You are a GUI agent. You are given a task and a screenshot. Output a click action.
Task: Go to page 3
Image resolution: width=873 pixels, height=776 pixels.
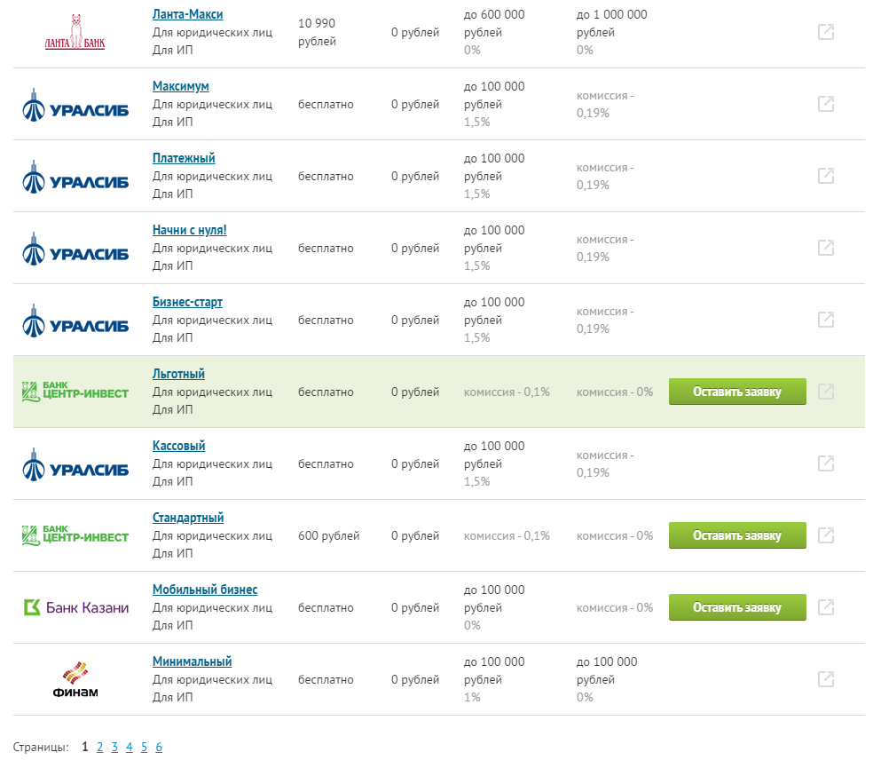tap(114, 747)
